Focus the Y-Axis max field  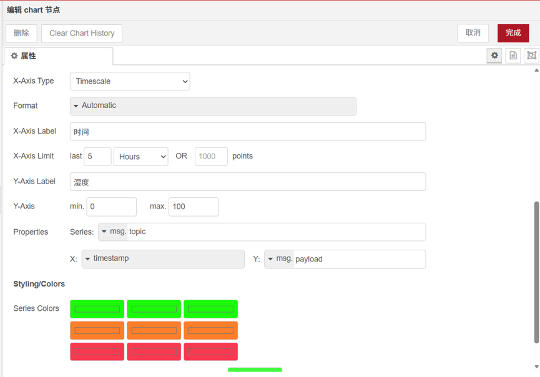click(x=194, y=207)
